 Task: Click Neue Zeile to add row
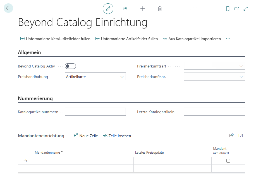pos(86,136)
